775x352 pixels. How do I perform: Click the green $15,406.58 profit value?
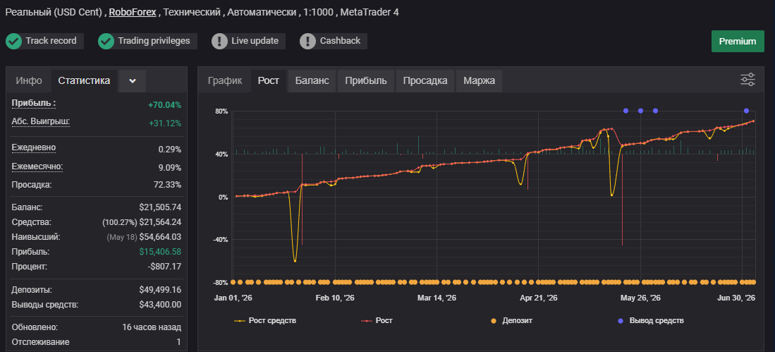160,252
